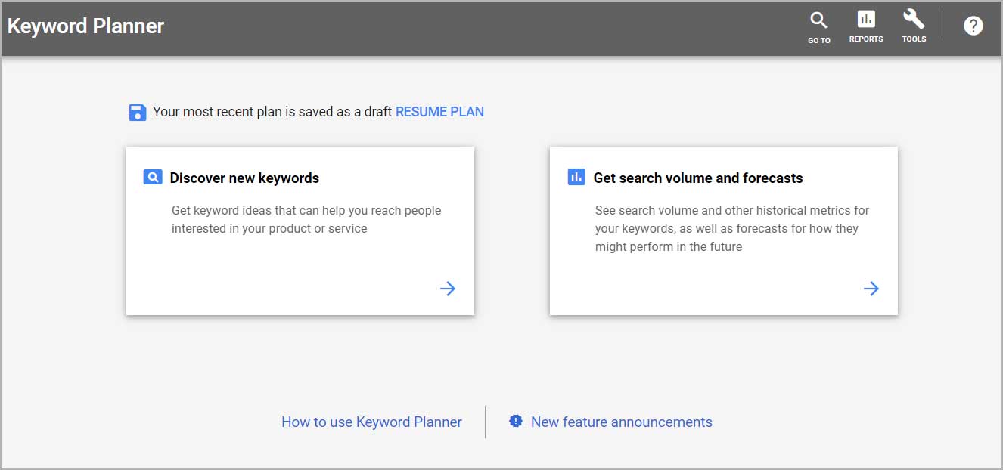Click the Keyword Planner page title

click(85, 26)
